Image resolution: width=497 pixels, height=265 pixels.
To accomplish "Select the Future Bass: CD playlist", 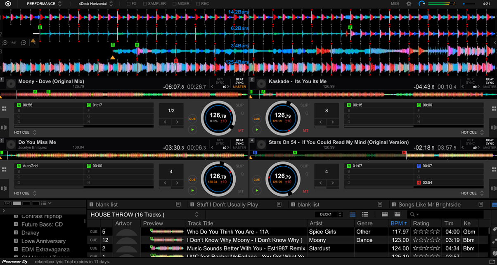I will pos(42,225).
